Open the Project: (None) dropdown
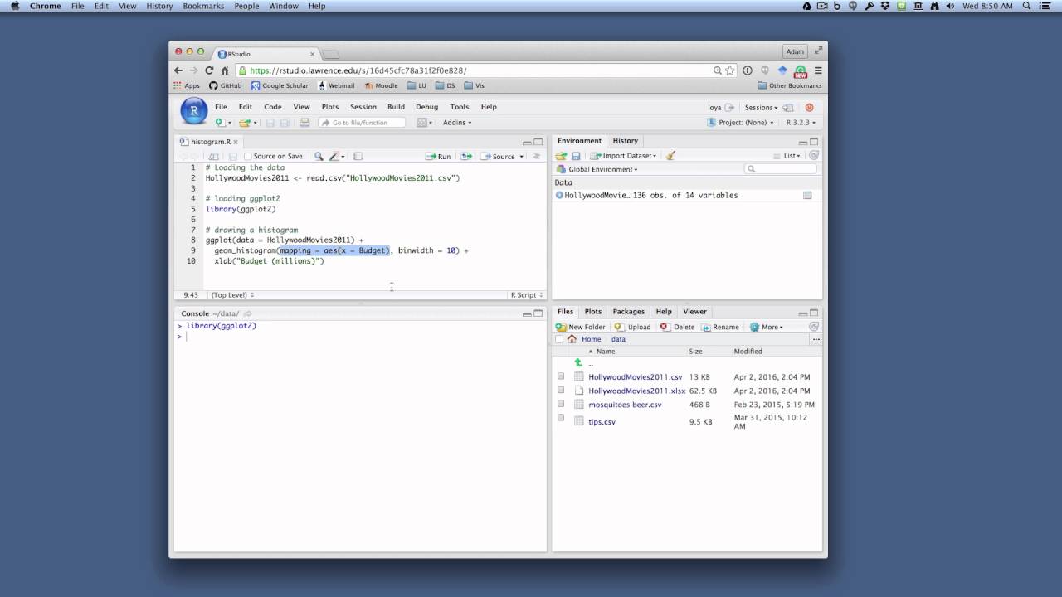The image size is (1062, 597). 741,123
